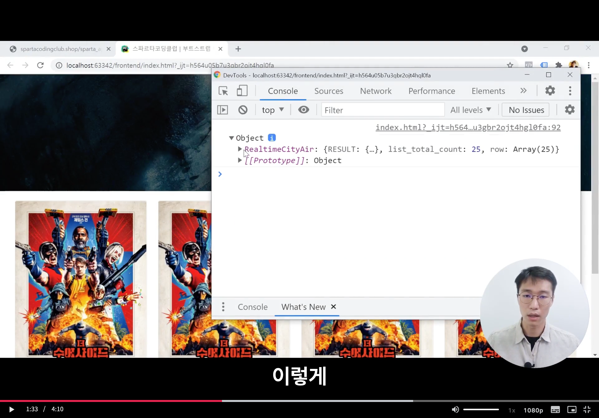Open DevTools customize three-dot menu

coord(570,91)
